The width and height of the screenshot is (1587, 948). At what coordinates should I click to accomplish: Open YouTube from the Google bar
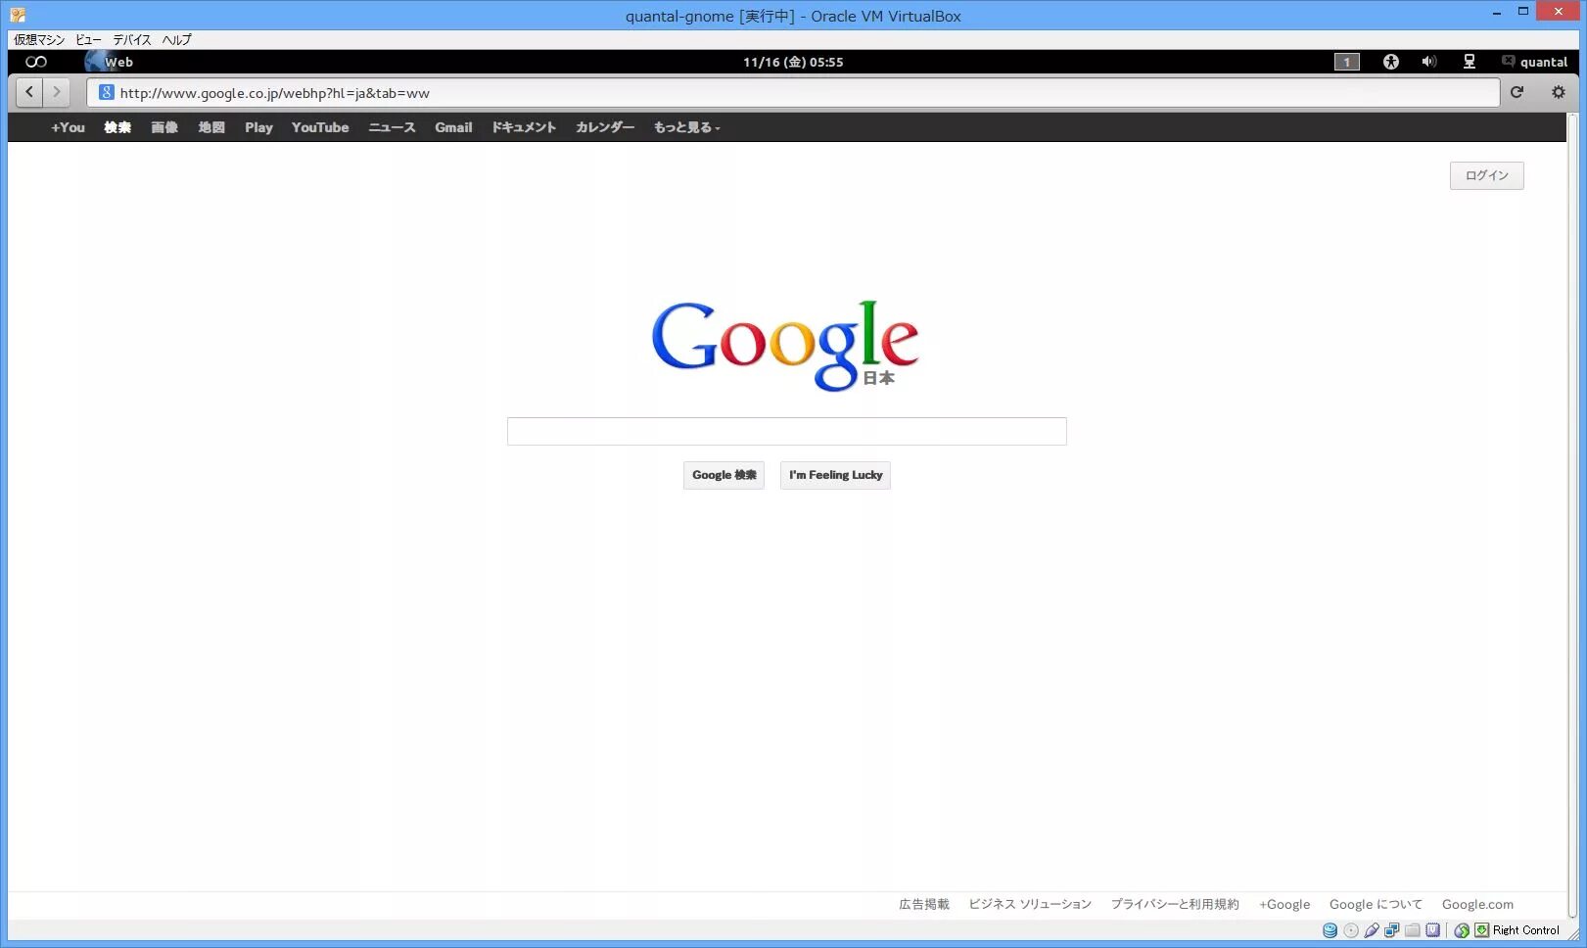[320, 127]
